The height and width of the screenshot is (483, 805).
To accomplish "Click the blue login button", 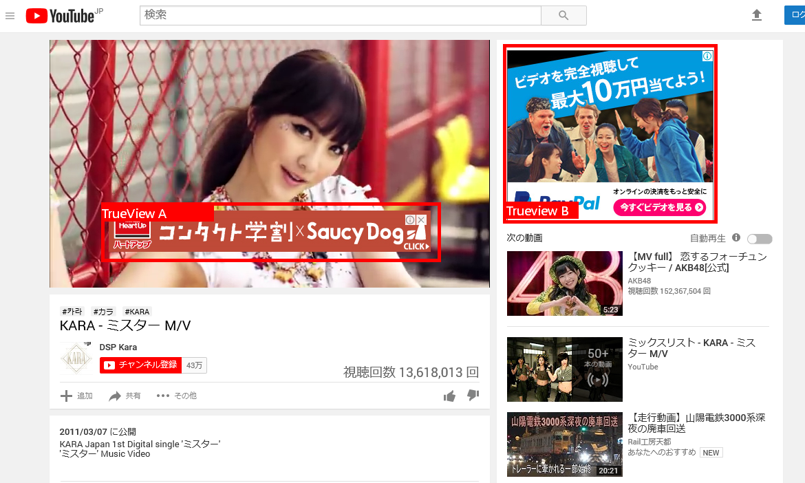I will [x=794, y=15].
